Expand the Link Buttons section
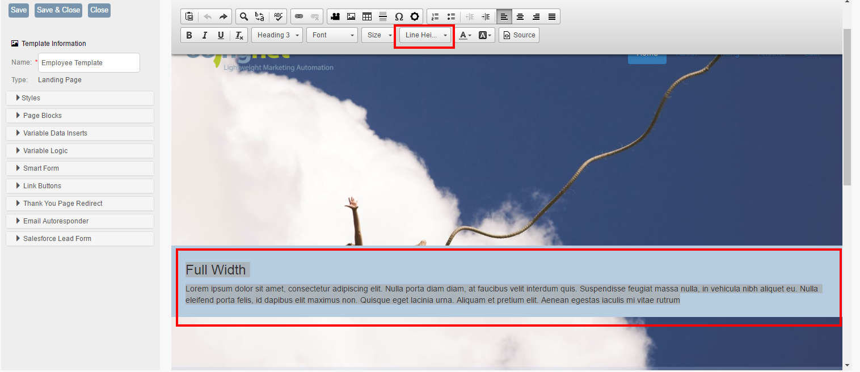Screen dimensions: 860x372 pyautogui.click(x=80, y=186)
